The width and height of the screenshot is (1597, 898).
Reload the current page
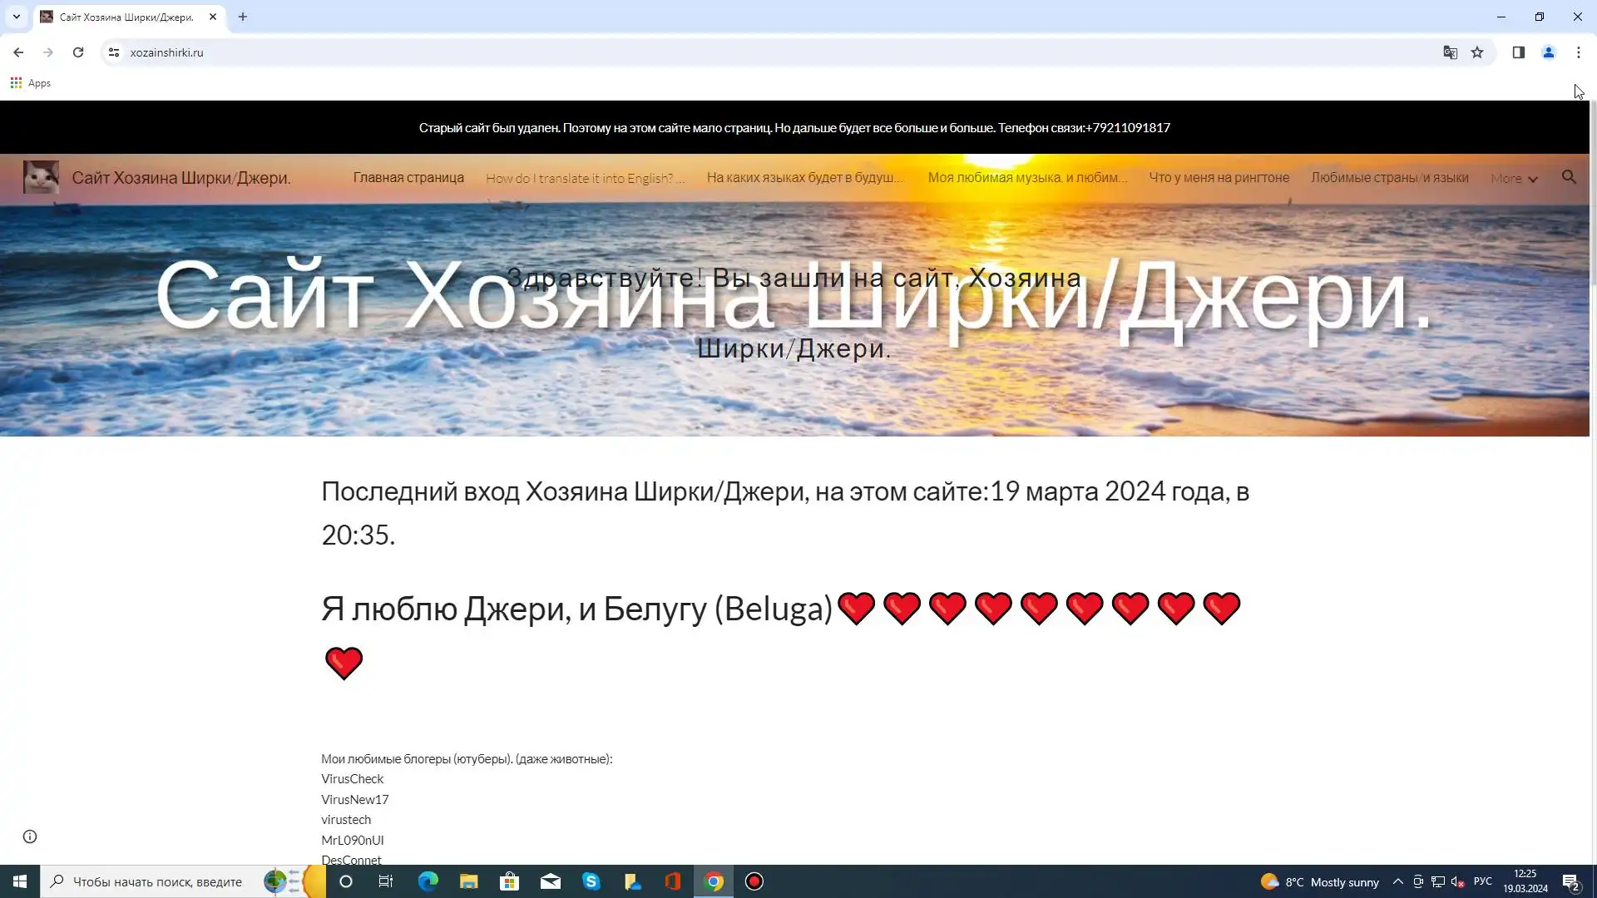coord(78,52)
